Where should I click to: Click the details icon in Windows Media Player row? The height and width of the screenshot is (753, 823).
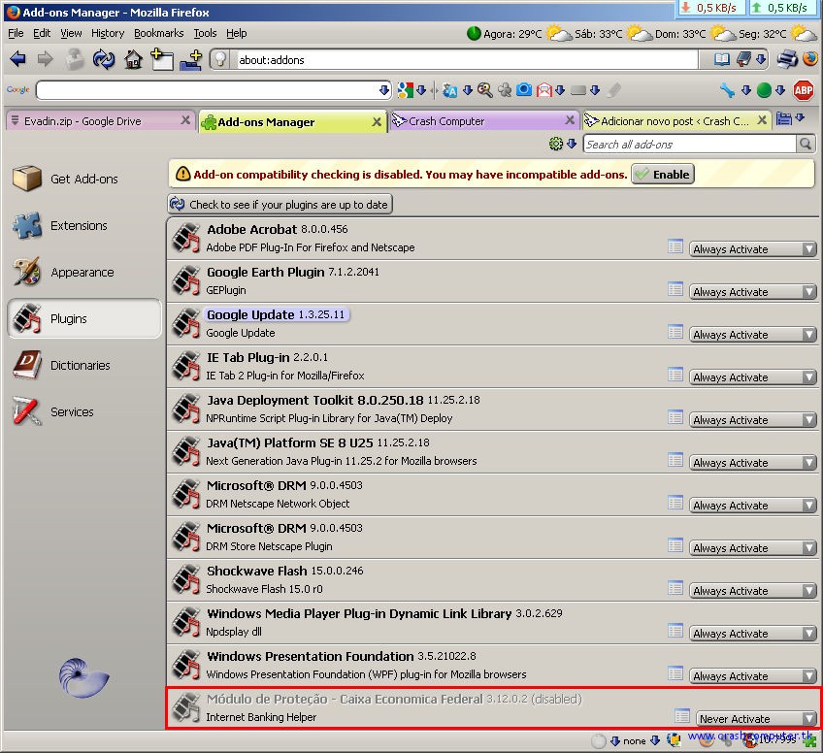(675, 631)
